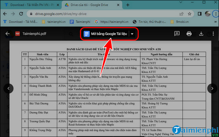Go to next file with right arrow
The image size is (219, 137).
(212, 88)
